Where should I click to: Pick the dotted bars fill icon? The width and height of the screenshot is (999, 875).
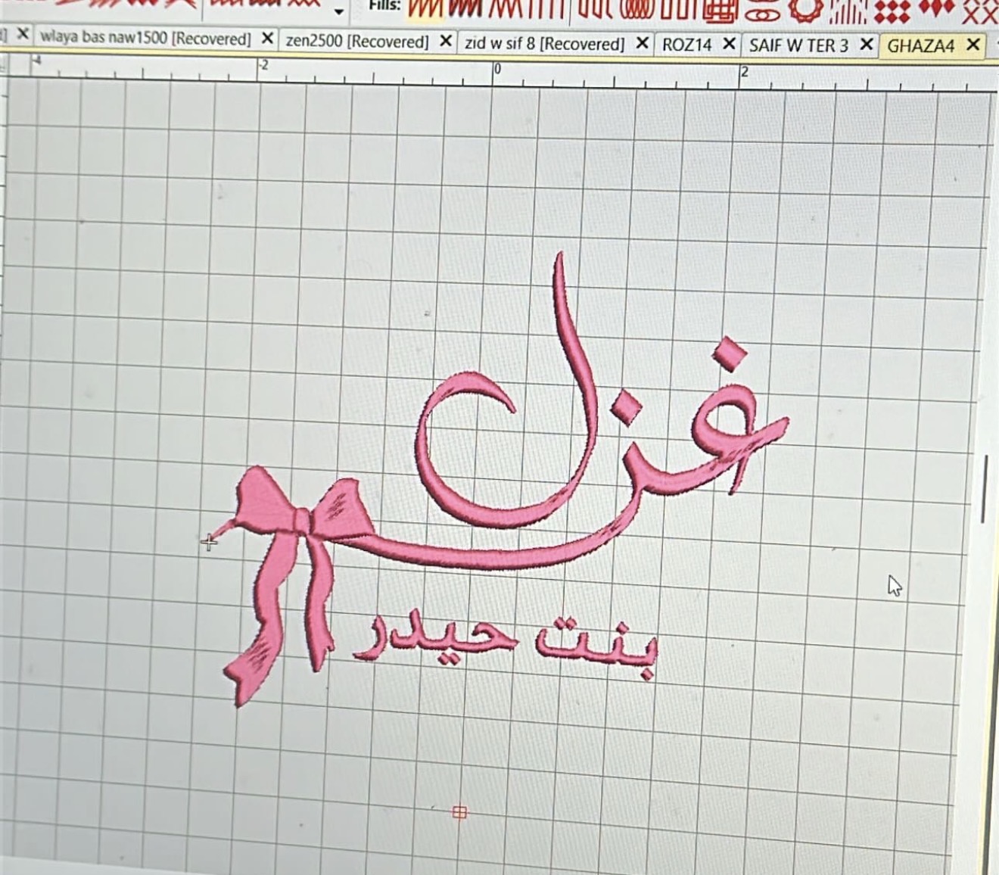pos(847,14)
